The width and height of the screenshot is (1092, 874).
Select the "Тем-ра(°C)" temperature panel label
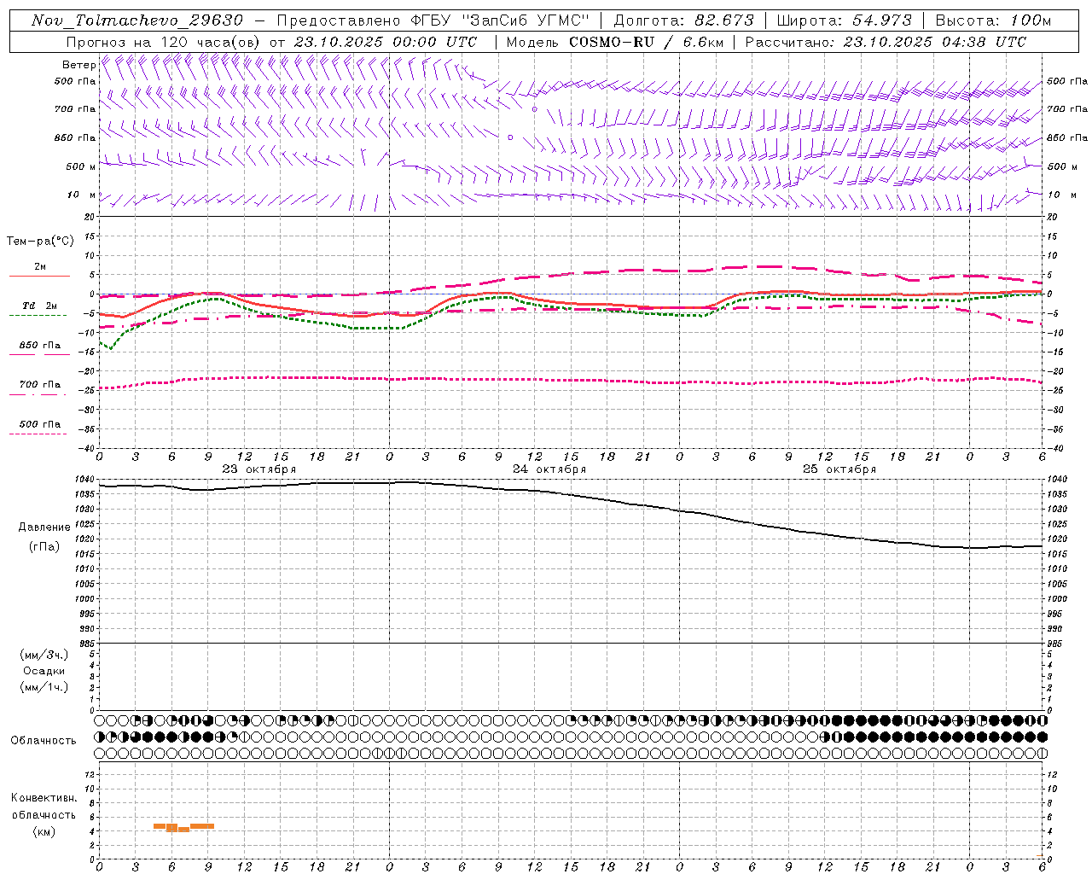(40, 242)
